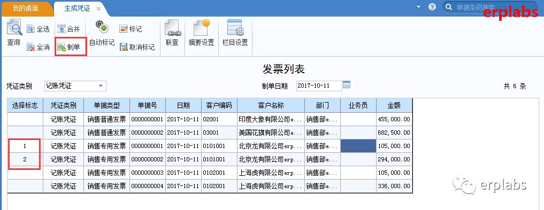Click 全消 to deselect all
544x210 pixels.
(x=38, y=47)
